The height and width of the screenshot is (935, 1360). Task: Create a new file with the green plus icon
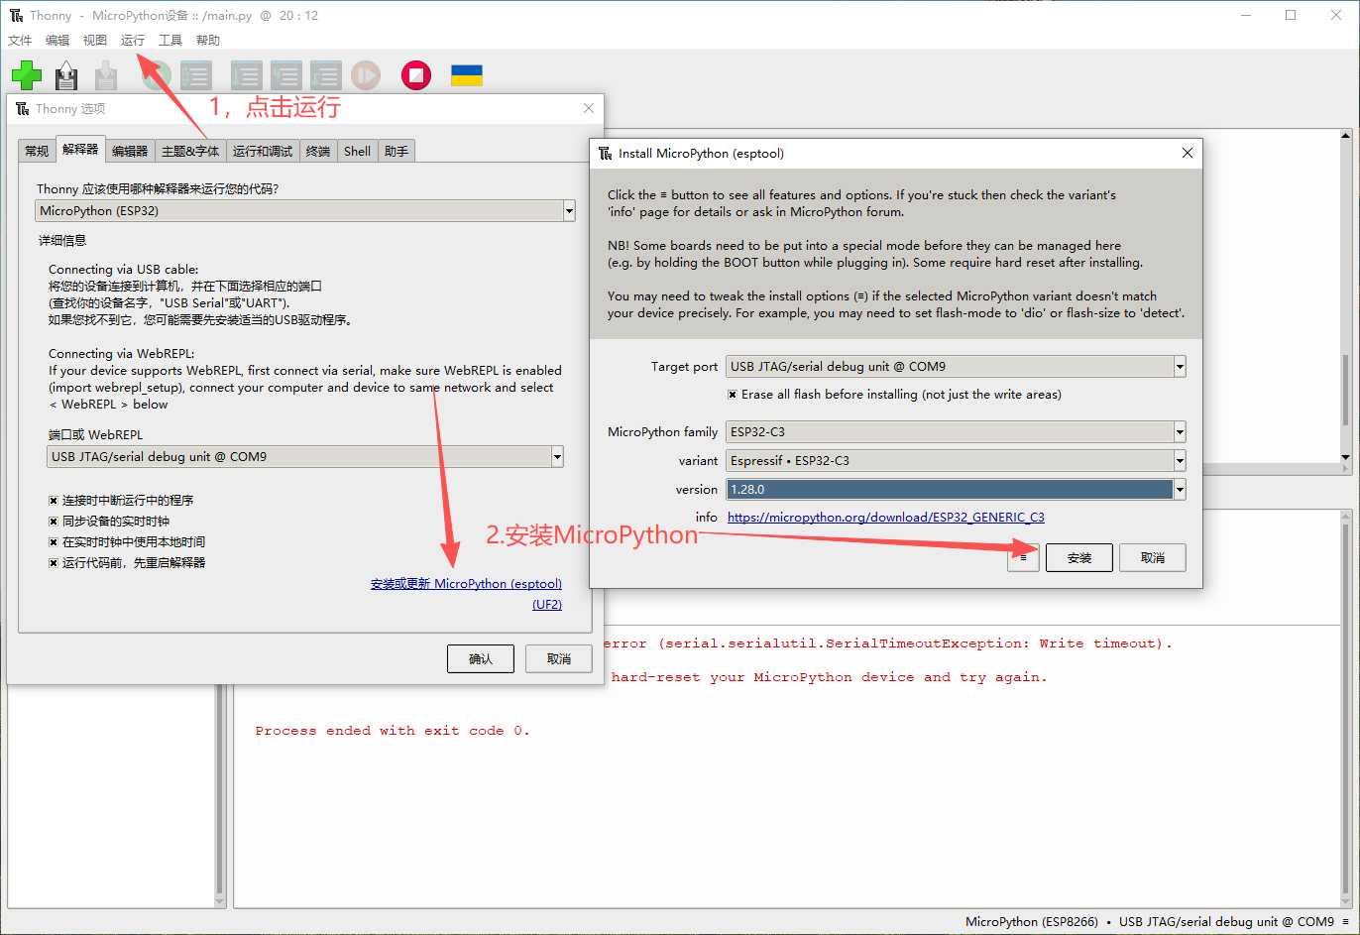tap(27, 75)
